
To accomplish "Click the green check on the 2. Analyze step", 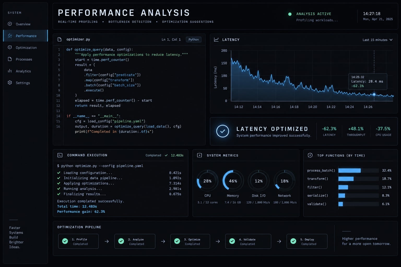I will point(121,241).
